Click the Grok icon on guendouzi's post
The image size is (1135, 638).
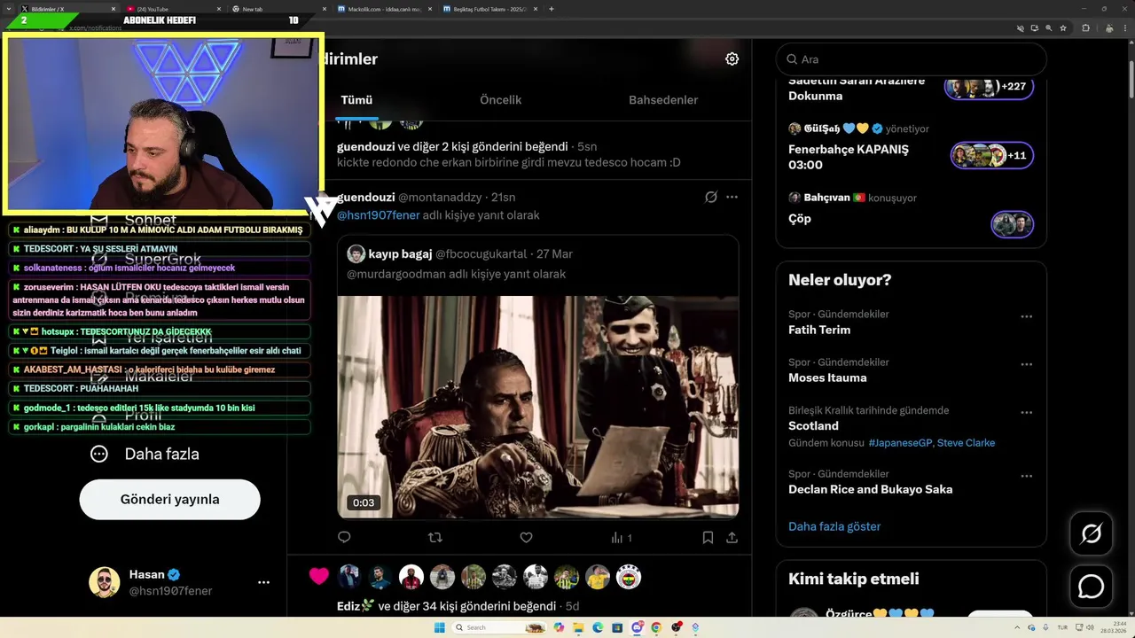710,197
